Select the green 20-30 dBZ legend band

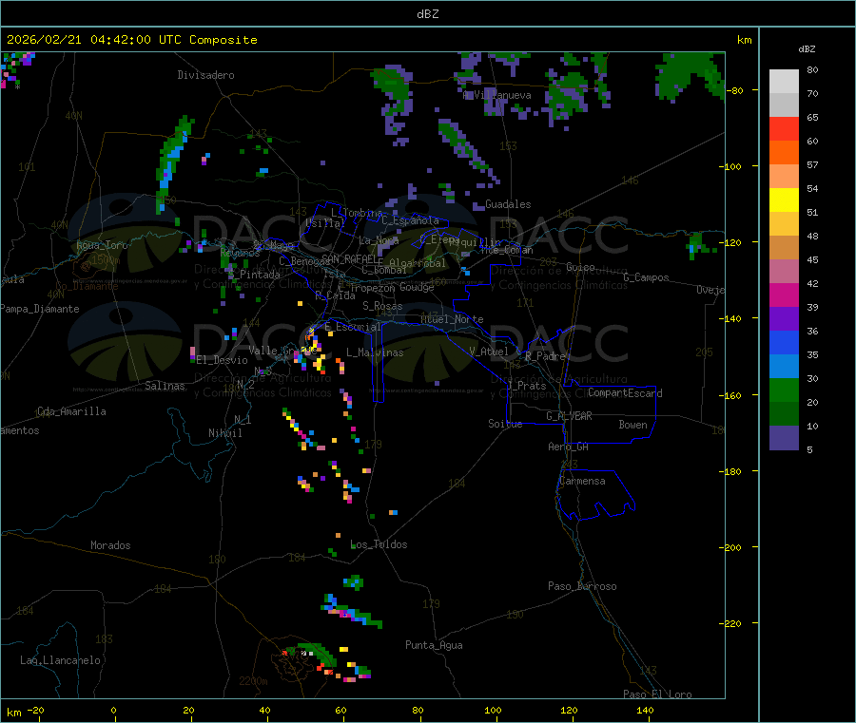[x=784, y=390]
